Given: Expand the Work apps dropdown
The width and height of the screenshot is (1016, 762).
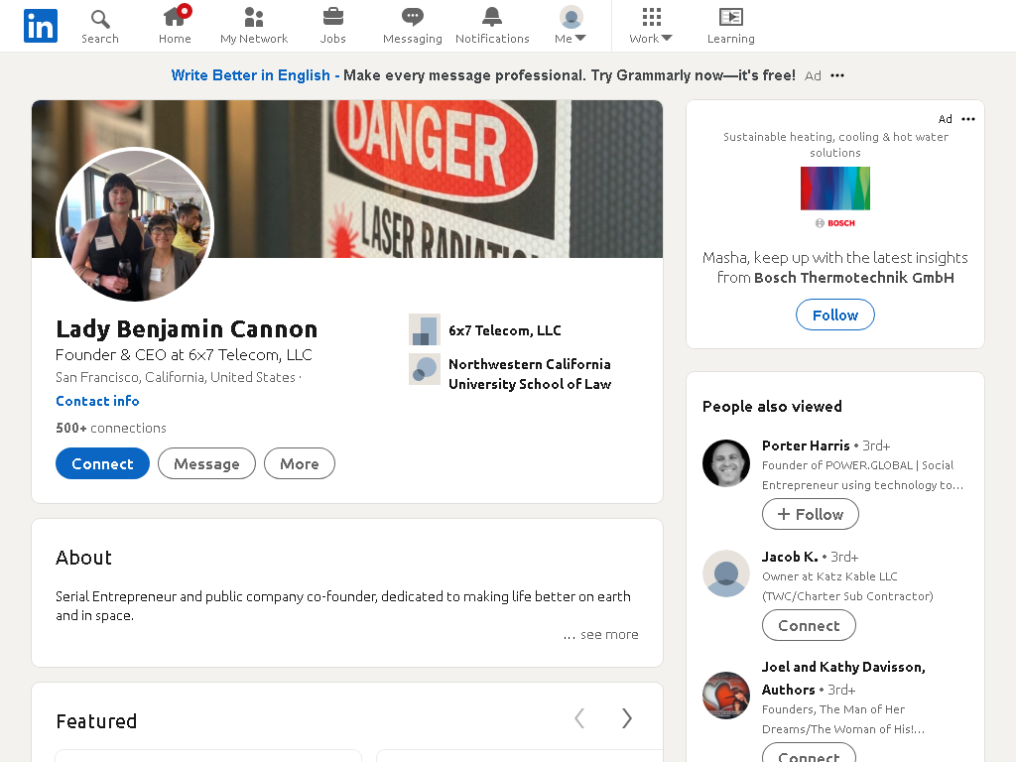Looking at the screenshot, I should (x=651, y=27).
